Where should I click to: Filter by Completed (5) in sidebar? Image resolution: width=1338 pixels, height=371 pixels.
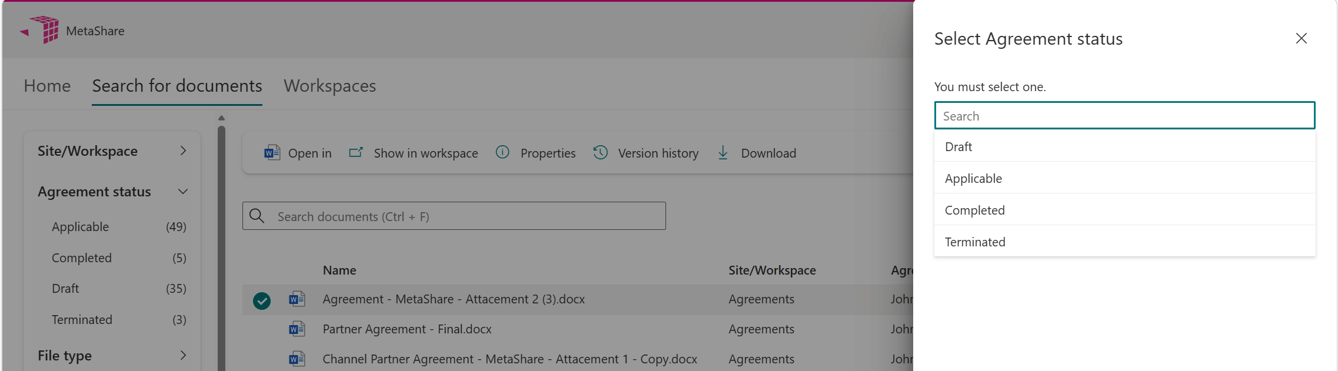pos(118,258)
